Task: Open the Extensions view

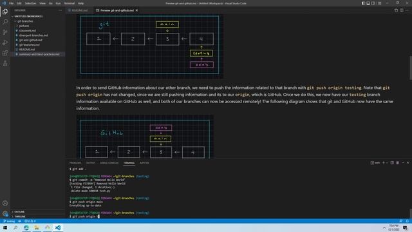Action: click(x=5, y=53)
